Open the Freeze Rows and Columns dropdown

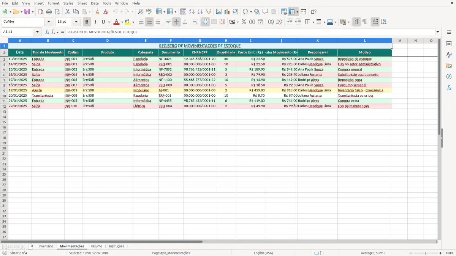point(298,12)
